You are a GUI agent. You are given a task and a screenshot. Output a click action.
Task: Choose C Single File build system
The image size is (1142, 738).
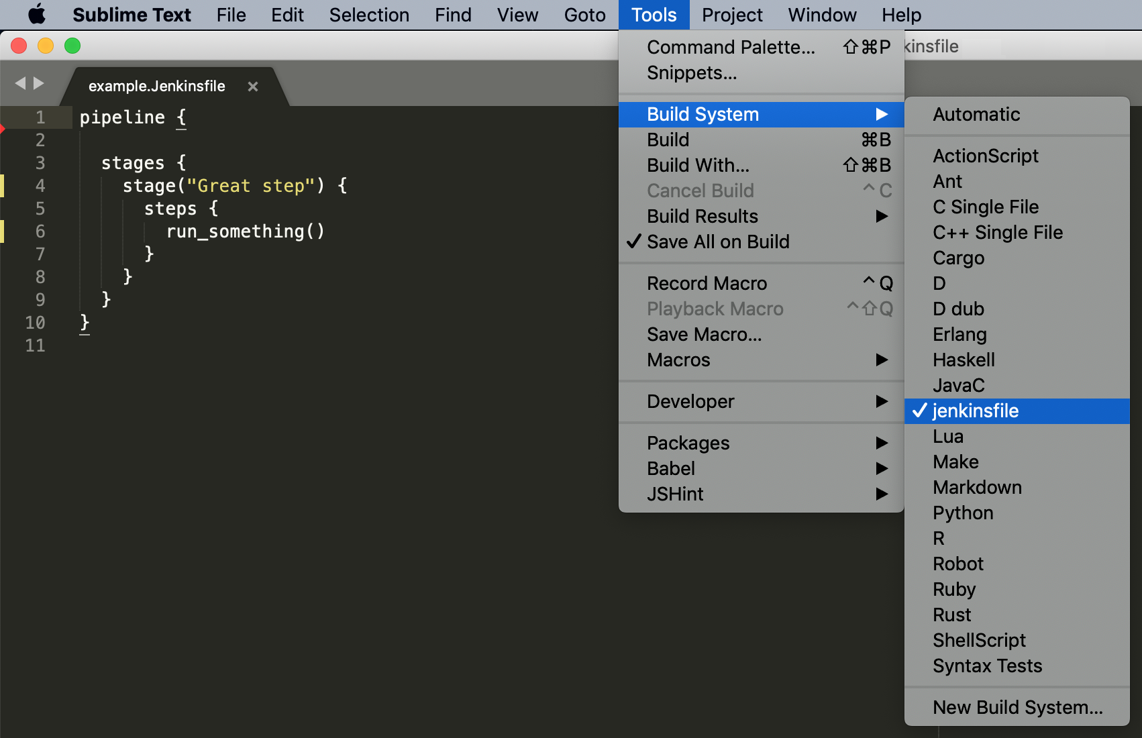pyautogui.click(x=1017, y=207)
